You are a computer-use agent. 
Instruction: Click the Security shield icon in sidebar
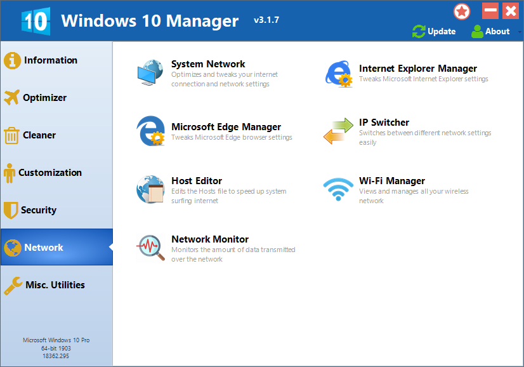pyautogui.click(x=11, y=210)
